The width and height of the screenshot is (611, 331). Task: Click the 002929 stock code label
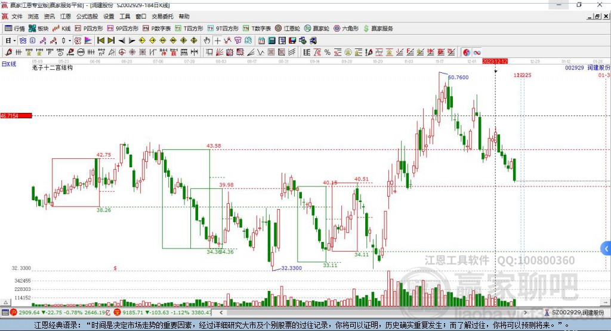coord(575,68)
